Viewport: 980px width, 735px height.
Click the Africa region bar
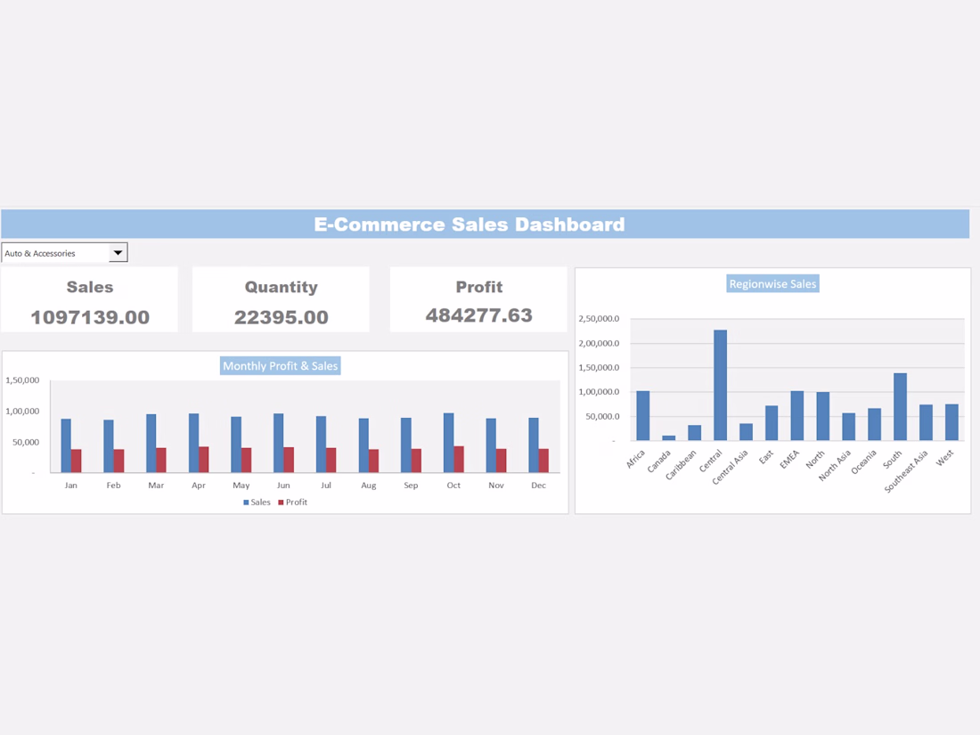(x=643, y=416)
